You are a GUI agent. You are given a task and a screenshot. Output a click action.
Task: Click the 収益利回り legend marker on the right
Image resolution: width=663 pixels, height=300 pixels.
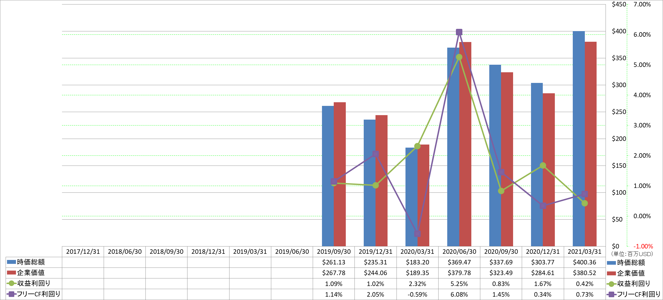pyautogui.click(x=611, y=284)
